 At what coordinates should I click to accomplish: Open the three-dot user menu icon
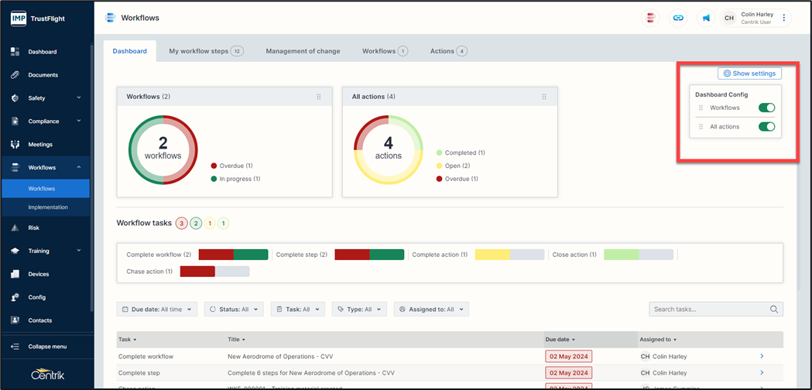coord(784,18)
